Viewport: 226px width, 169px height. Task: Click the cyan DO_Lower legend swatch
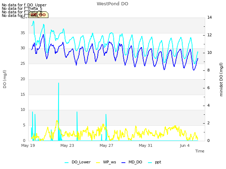[x=67, y=163]
